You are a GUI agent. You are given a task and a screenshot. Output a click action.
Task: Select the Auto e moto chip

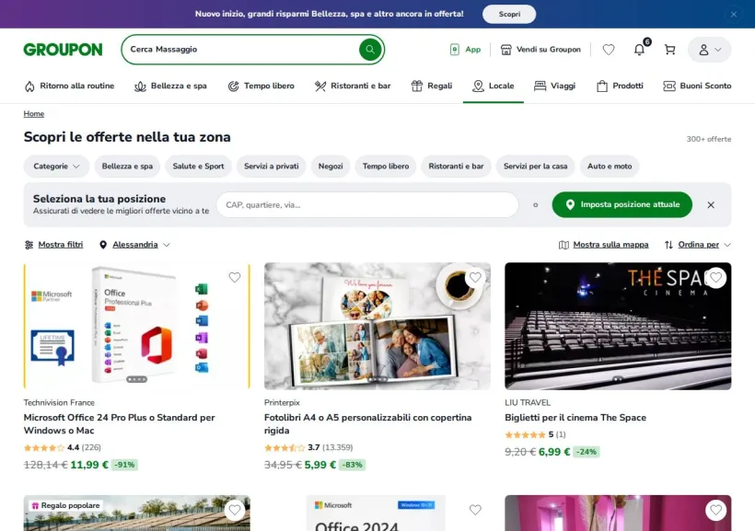tap(610, 166)
